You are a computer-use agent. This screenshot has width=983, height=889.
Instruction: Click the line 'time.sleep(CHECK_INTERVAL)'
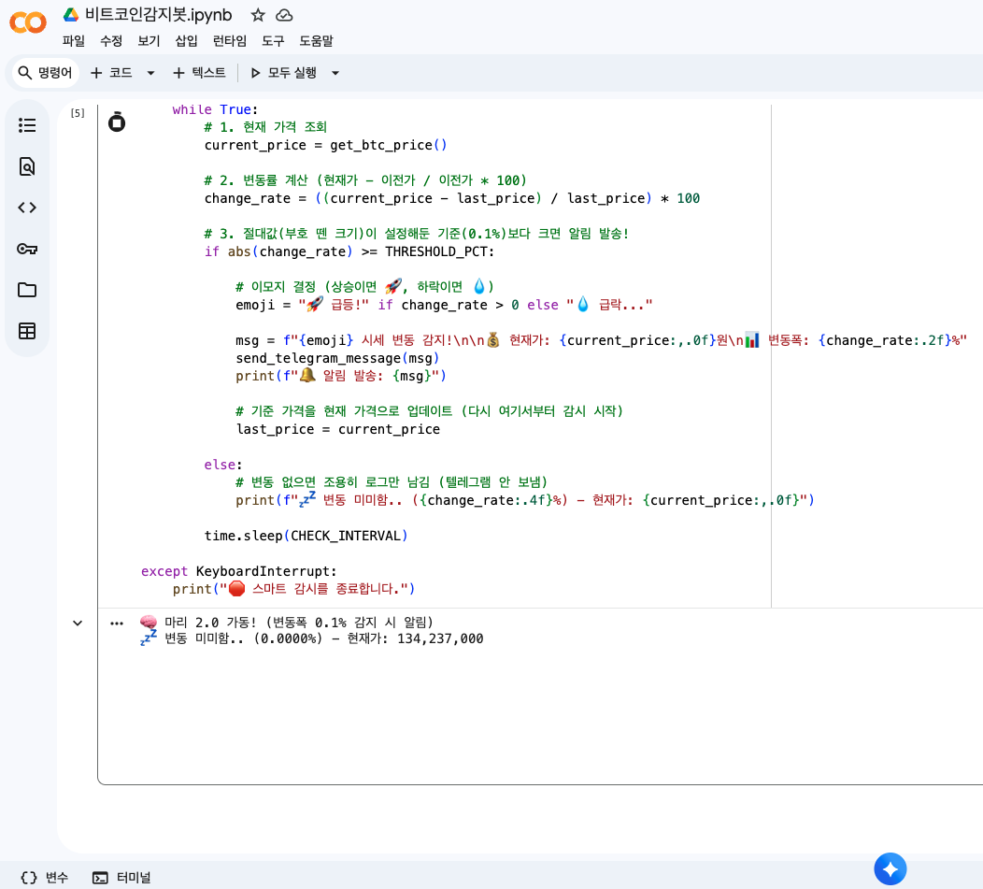(306, 536)
